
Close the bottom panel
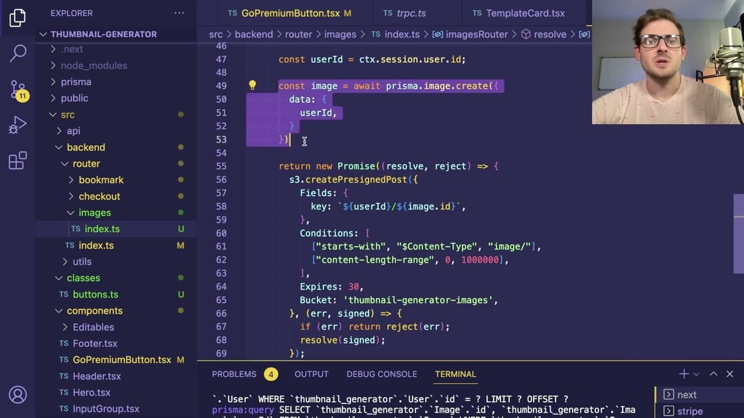730,374
